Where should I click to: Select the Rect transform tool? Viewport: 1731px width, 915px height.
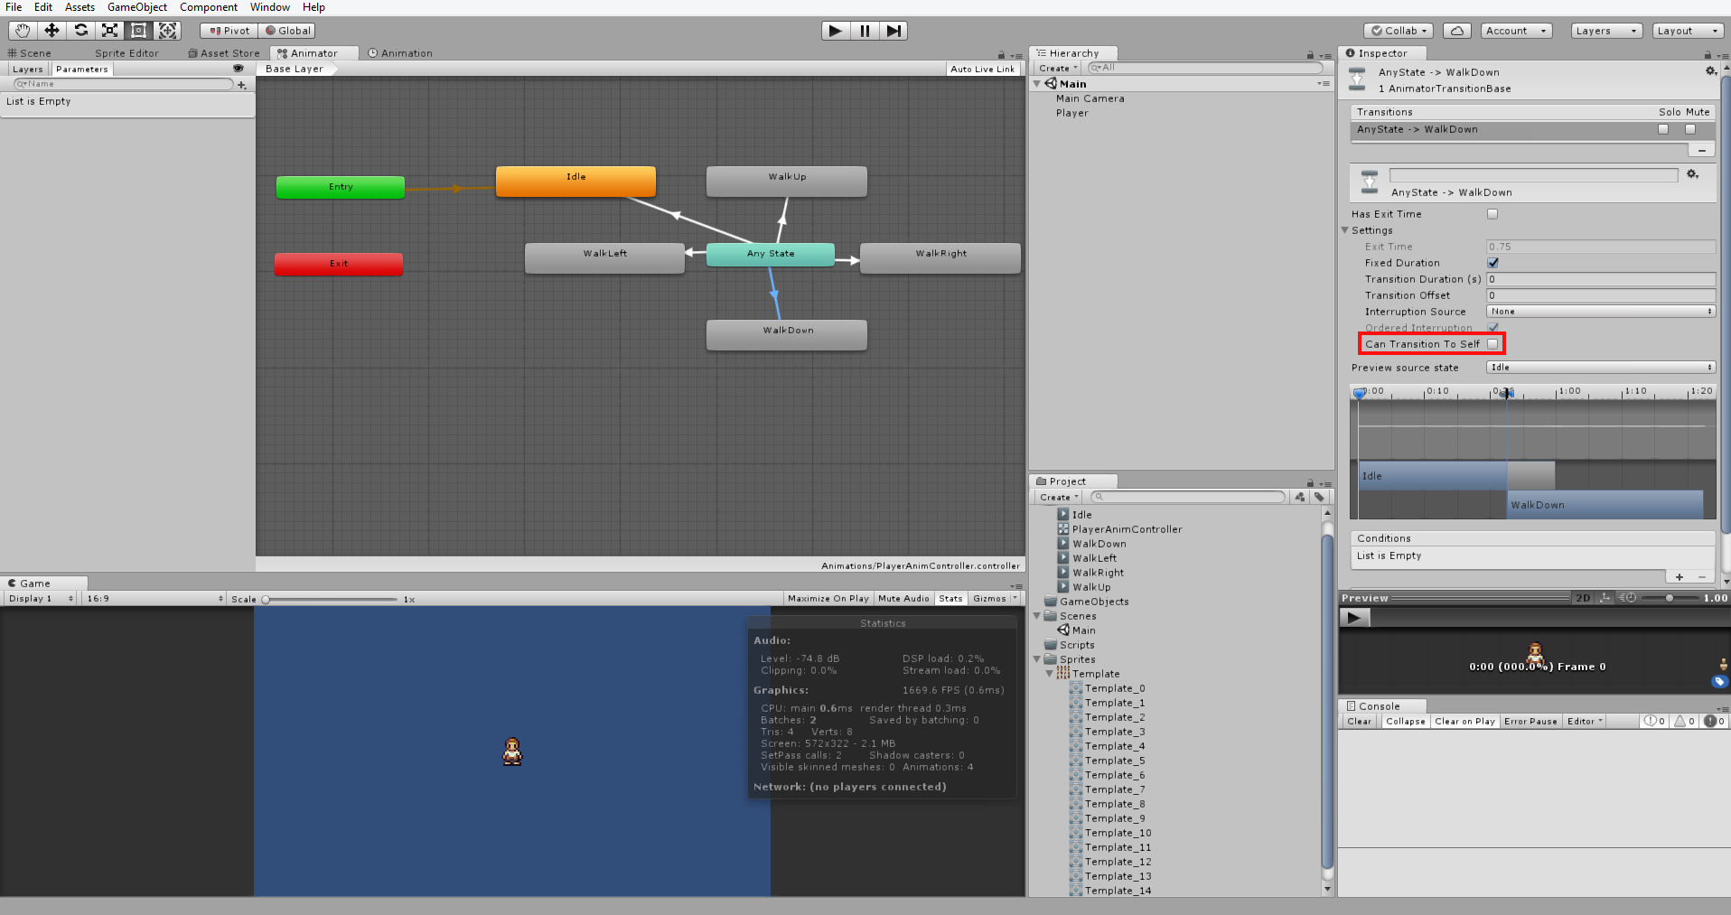pos(137,30)
